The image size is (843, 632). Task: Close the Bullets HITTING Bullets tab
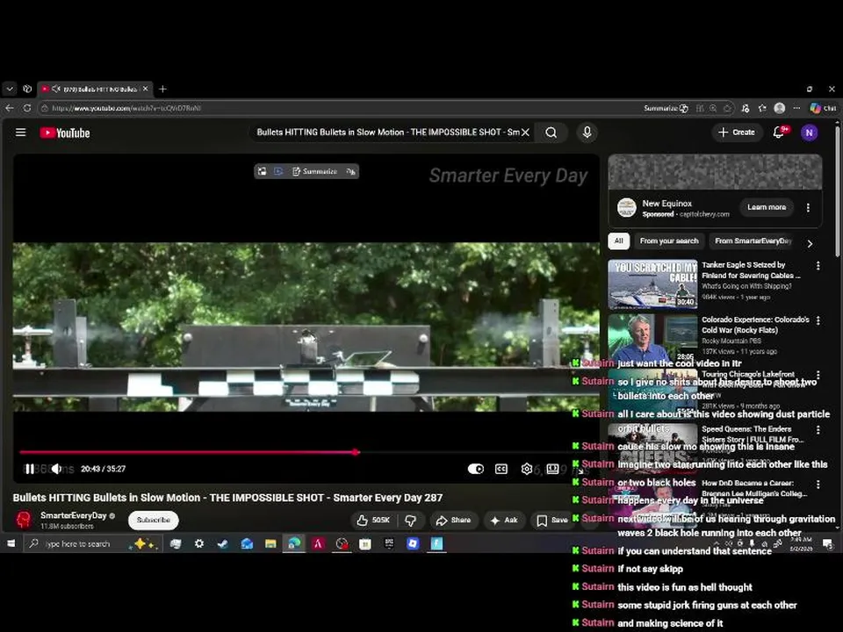click(145, 89)
